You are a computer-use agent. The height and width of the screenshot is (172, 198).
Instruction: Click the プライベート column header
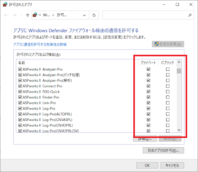[x=148, y=62]
